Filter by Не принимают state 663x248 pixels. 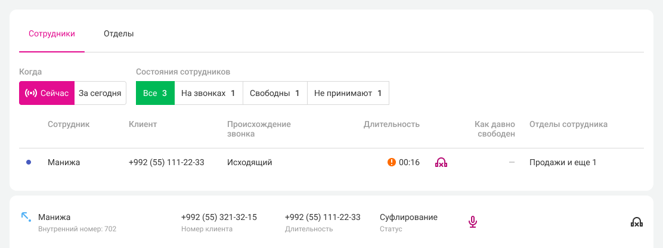(348, 93)
